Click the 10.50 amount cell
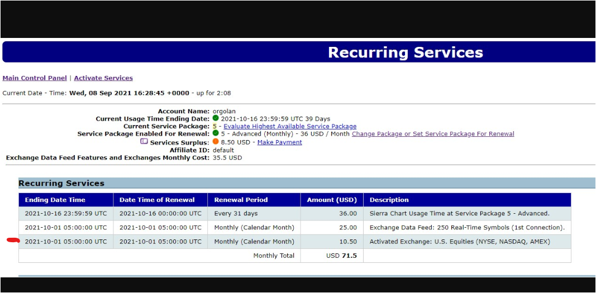The image size is (596, 293). click(x=332, y=242)
